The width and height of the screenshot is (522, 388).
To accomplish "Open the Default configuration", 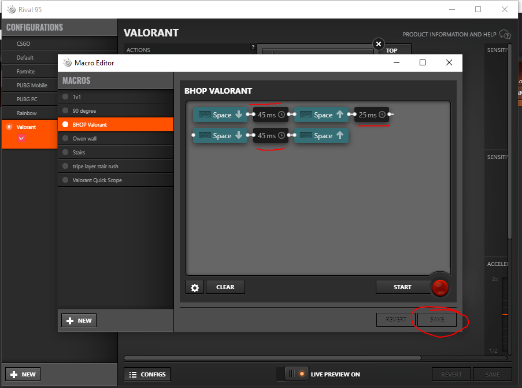I will click(29, 58).
